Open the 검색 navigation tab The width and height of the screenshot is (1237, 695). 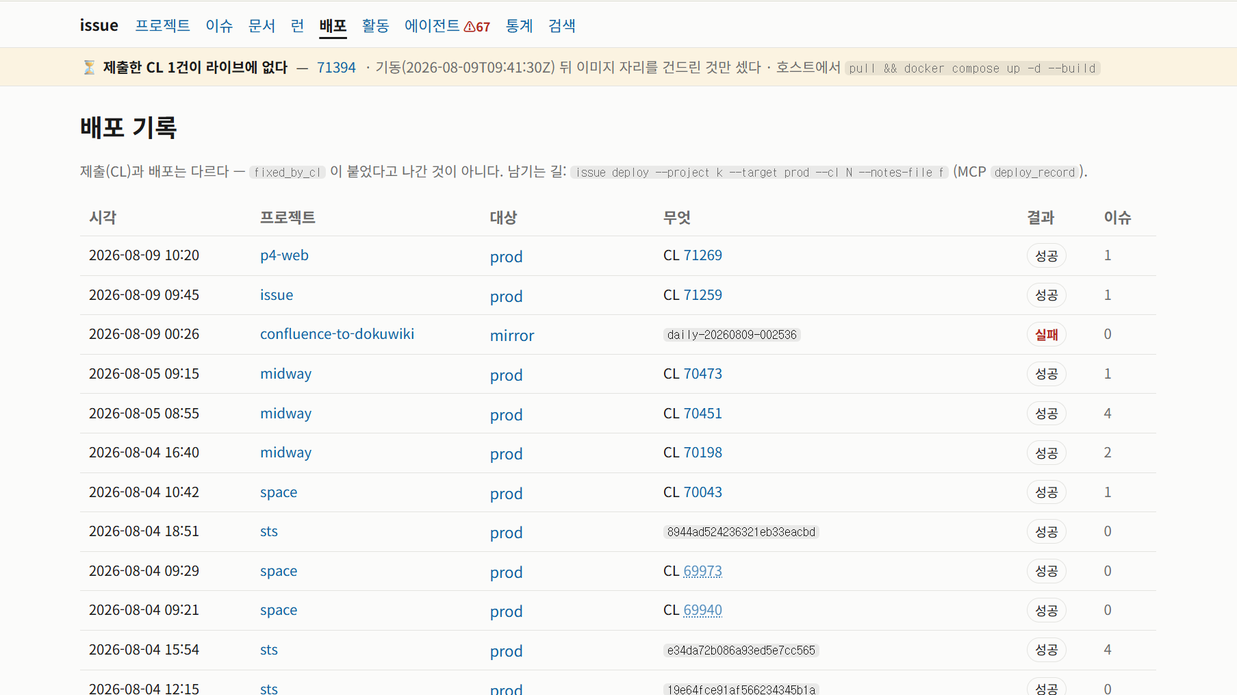[x=562, y=25]
